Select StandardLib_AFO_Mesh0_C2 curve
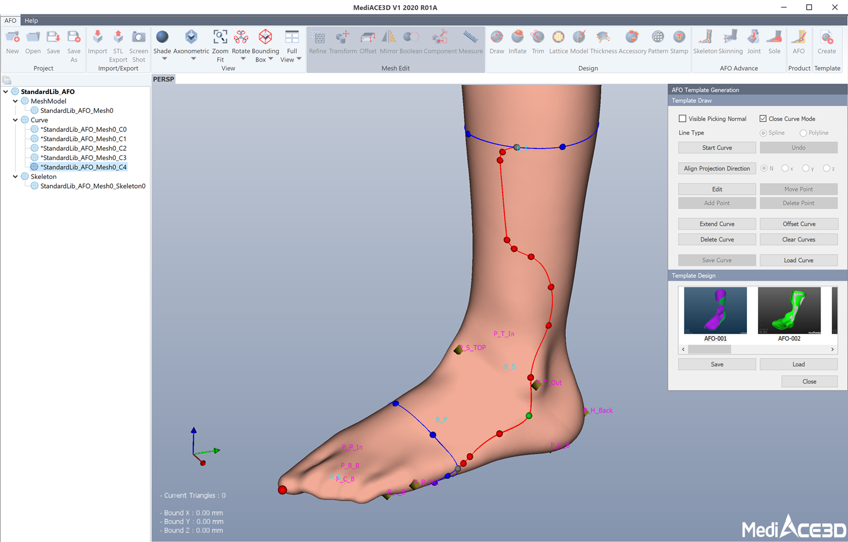 coord(83,148)
